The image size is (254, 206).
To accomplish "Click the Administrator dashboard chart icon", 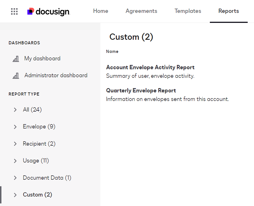I will pyautogui.click(x=16, y=76).
